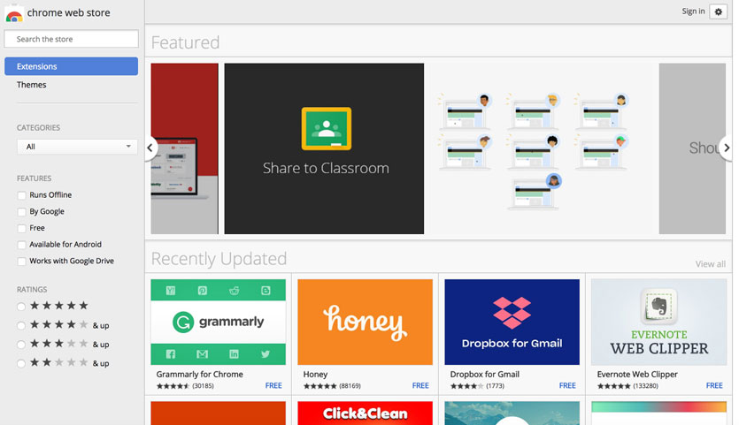Open the Grammarly for Chrome tile
Image resolution: width=739 pixels, height=425 pixels.
pos(218,322)
